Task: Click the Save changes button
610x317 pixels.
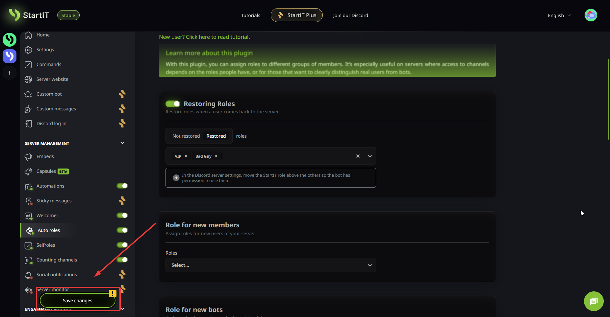Action: pyautogui.click(x=78, y=301)
